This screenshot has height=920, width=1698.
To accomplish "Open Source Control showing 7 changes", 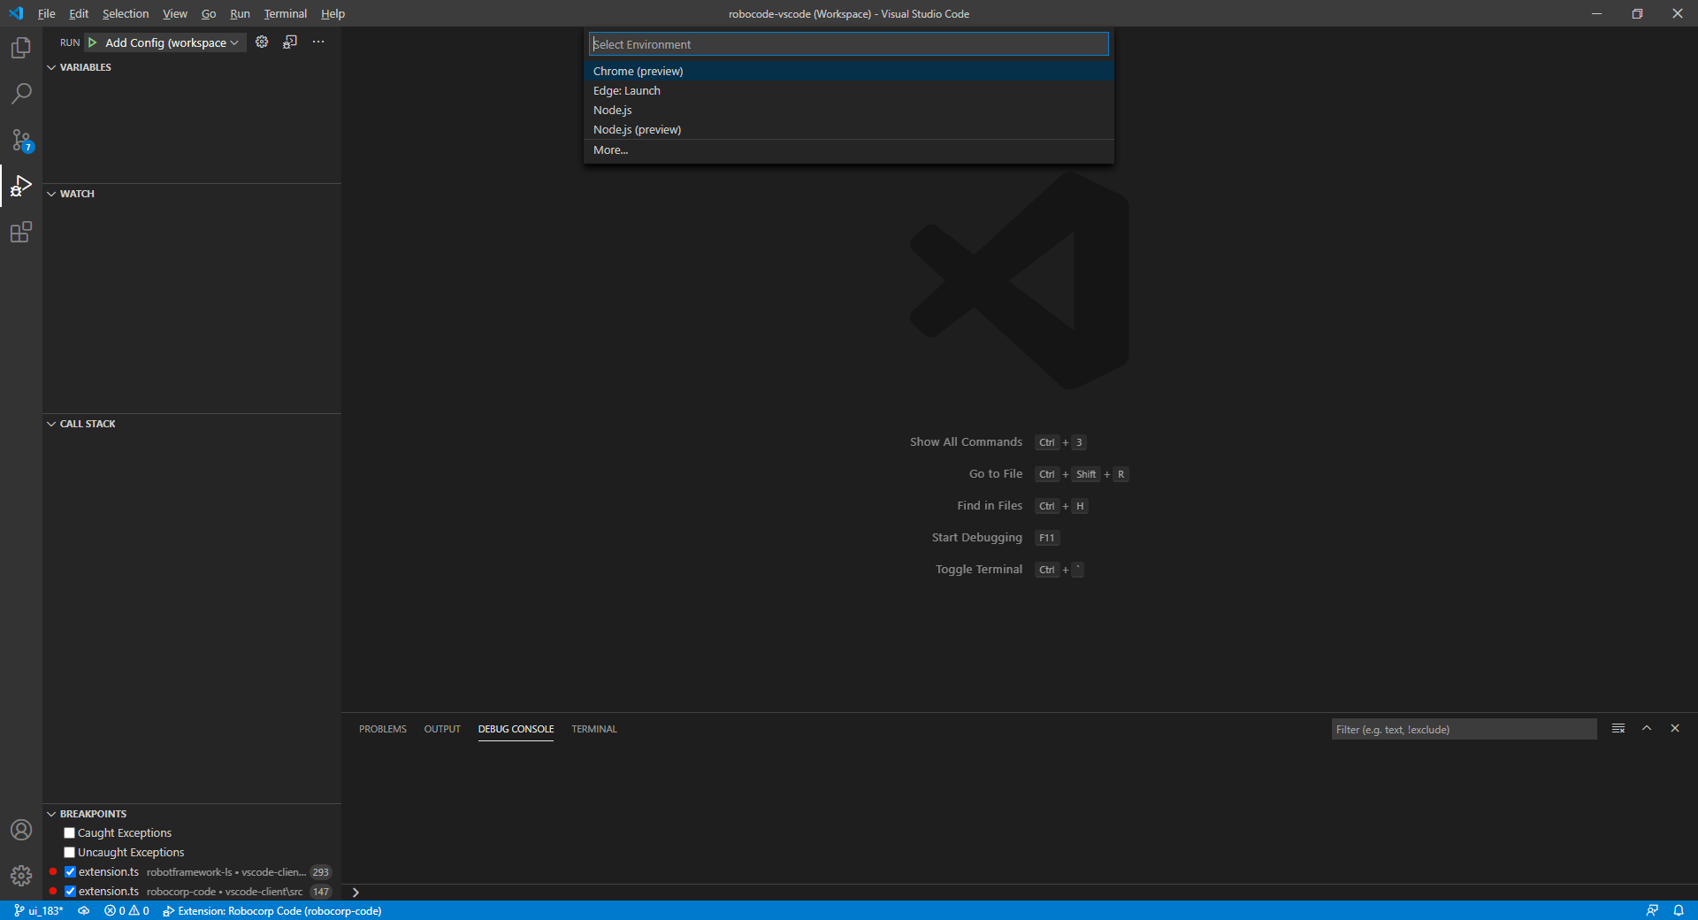I will pos(20,140).
